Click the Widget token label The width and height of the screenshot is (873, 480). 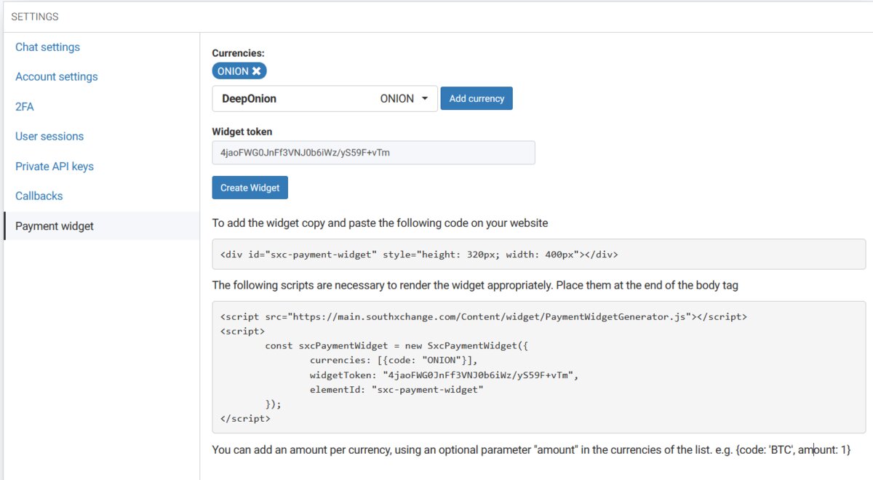(x=242, y=132)
